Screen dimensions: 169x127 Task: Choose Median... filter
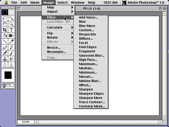(91, 68)
